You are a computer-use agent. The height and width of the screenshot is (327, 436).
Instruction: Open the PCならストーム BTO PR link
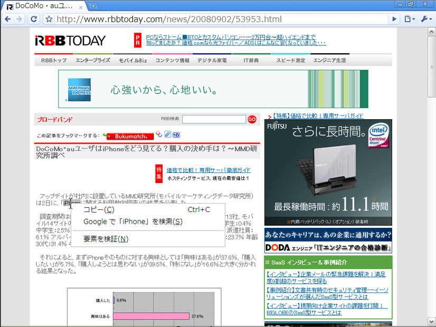pyautogui.click(x=231, y=37)
